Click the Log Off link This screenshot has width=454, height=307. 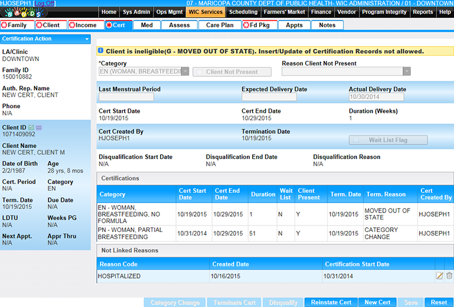tap(44, 4)
